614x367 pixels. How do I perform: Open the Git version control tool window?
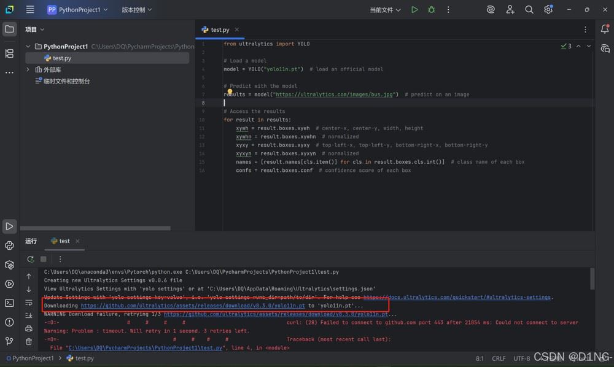tap(9, 341)
